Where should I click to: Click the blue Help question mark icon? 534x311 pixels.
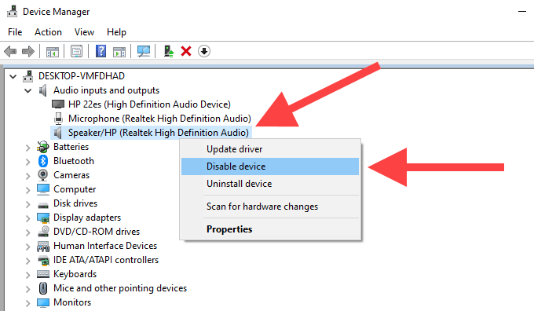[101, 51]
